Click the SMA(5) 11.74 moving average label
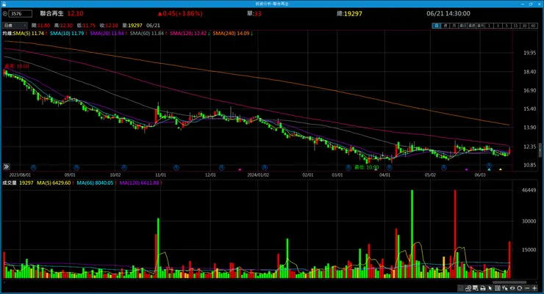The height and width of the screenshot is (294, 544). (x=29, y=34)
